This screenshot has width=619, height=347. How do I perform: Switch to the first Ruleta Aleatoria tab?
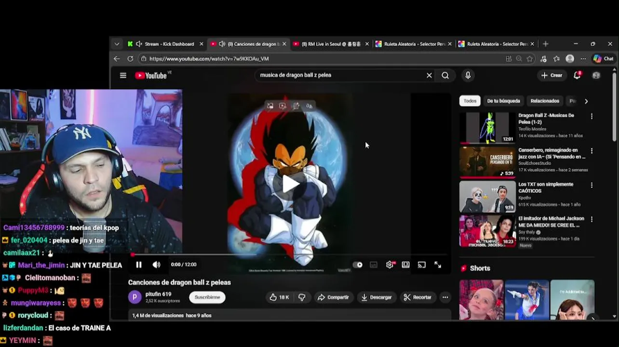click(414, 44)
